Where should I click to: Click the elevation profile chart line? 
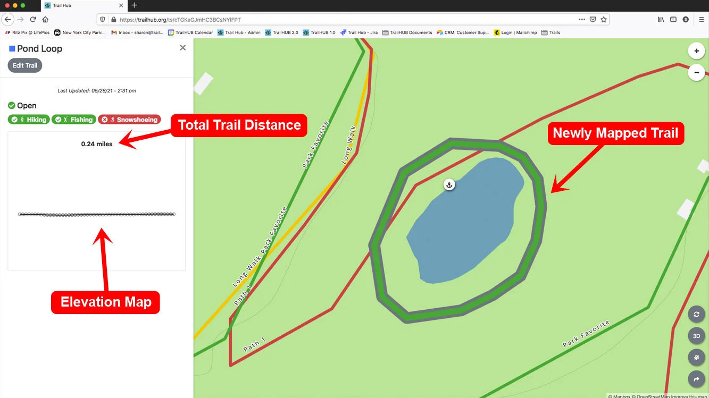tap(97, 214)
